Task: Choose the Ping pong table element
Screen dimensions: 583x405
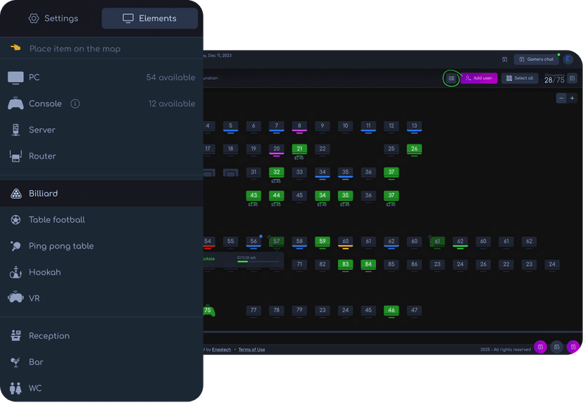Action: click(101, 246)
